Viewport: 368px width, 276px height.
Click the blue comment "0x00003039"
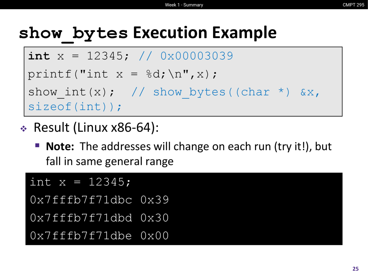pos(197,56)
